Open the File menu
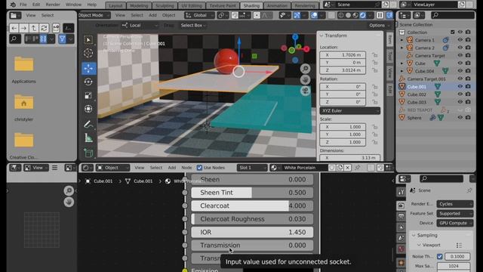The image size is (483, 272). coord(23,5)
